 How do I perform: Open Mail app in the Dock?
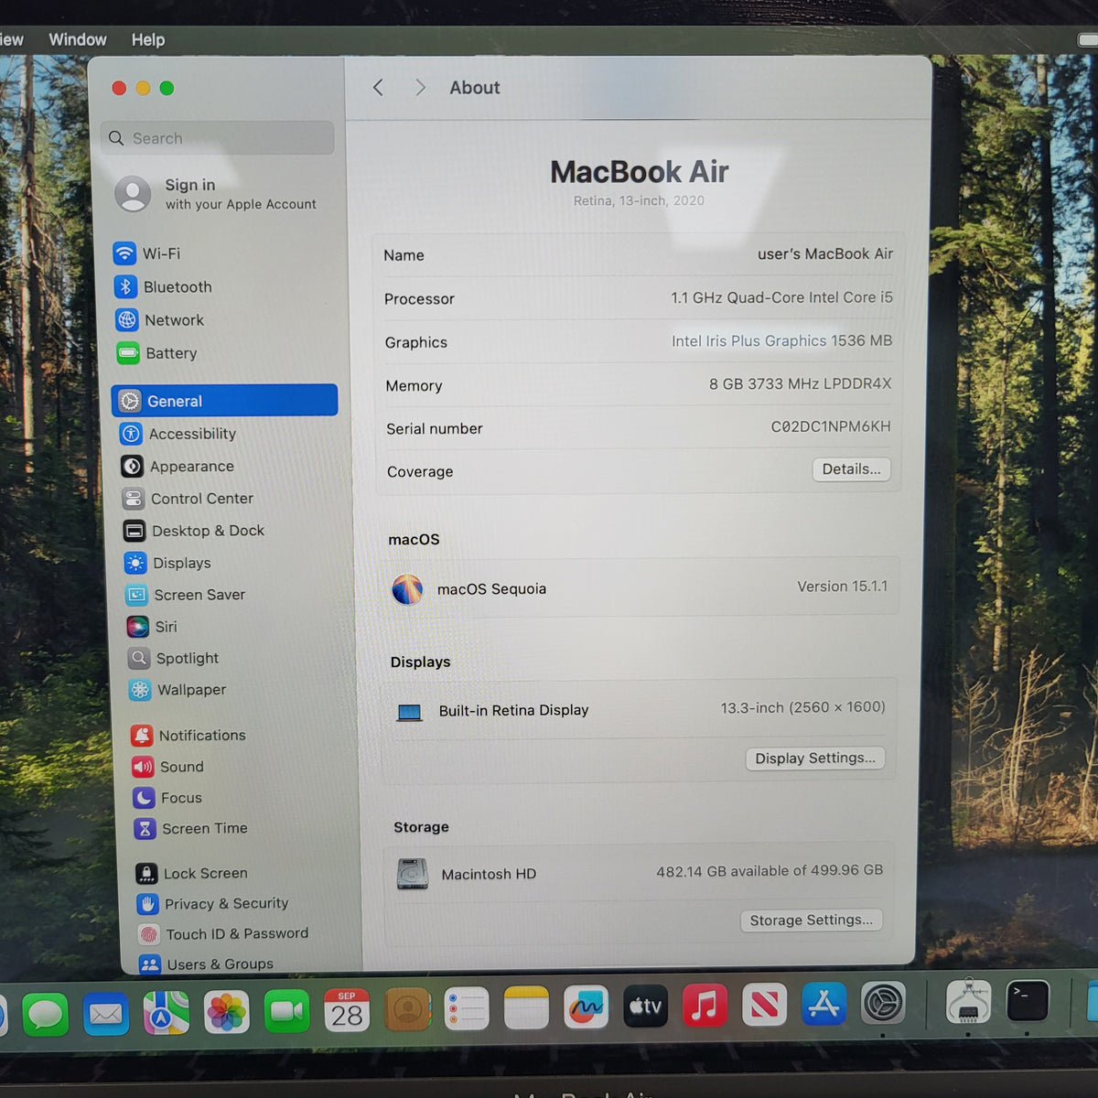tap(105, 1014)
